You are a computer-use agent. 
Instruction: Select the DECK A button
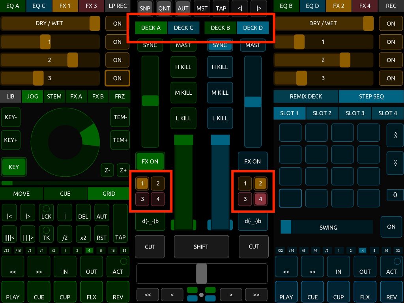tap(151, 28)
